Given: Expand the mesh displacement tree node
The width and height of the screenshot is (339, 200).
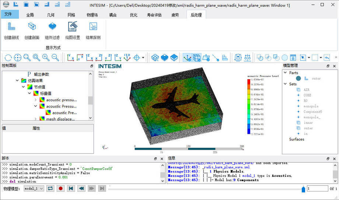Looking at the screenshot, I should (x=35, y=119).
